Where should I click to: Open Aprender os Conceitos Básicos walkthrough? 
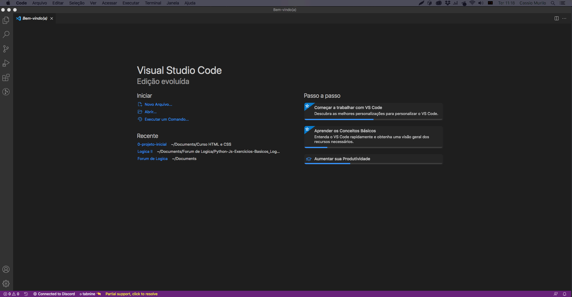373,137
